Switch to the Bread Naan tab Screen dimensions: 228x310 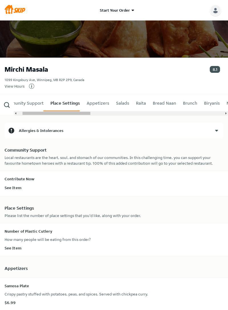(164, 103)
